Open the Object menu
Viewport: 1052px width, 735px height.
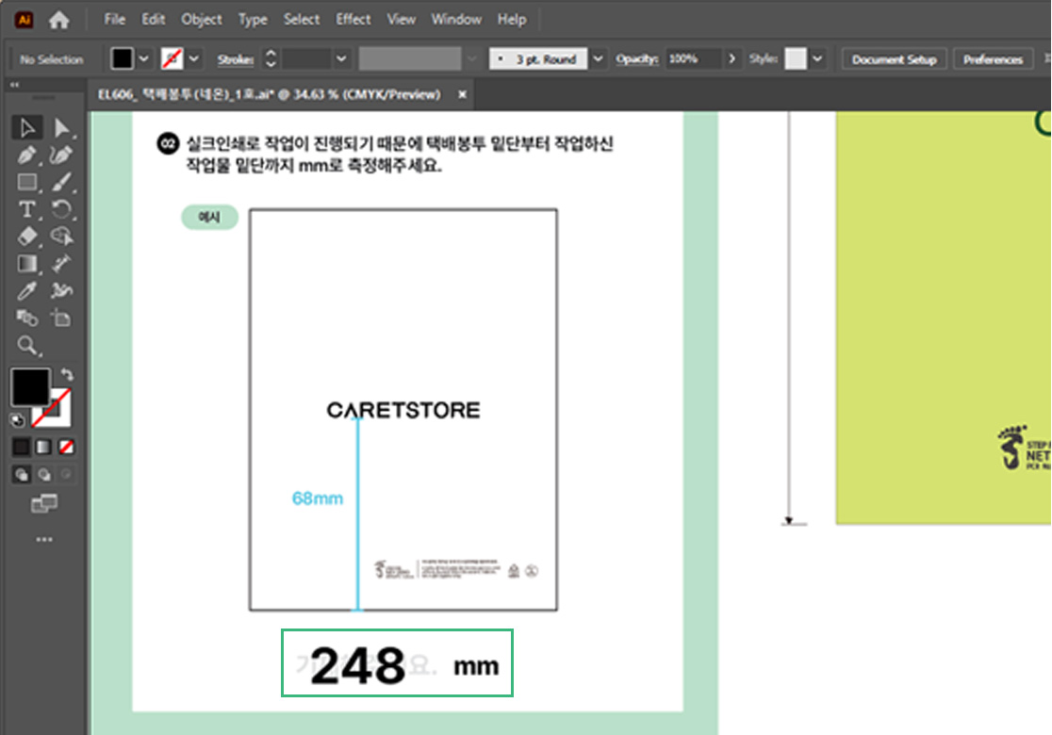tap(202, 20)
